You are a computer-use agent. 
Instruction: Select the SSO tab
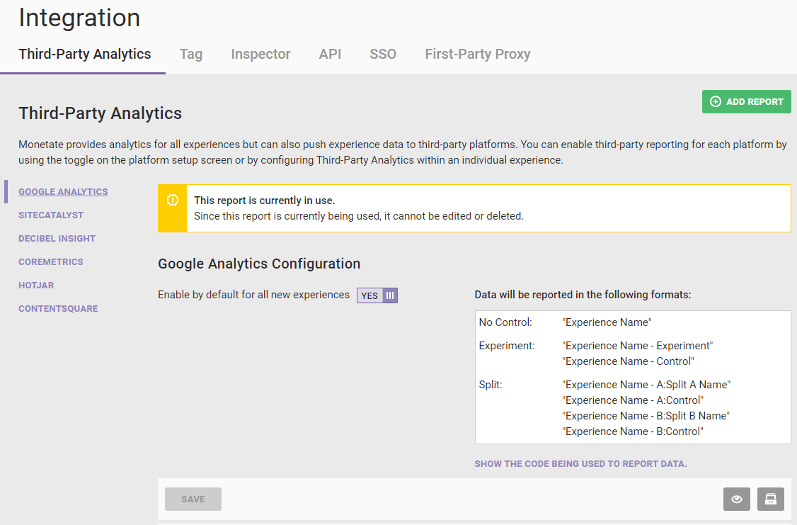[383, 54]
